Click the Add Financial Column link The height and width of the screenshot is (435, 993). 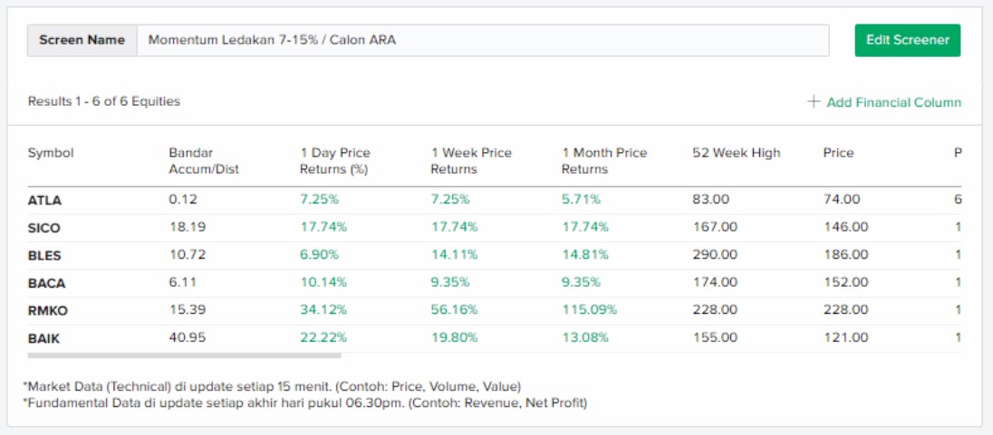point(893,102)
